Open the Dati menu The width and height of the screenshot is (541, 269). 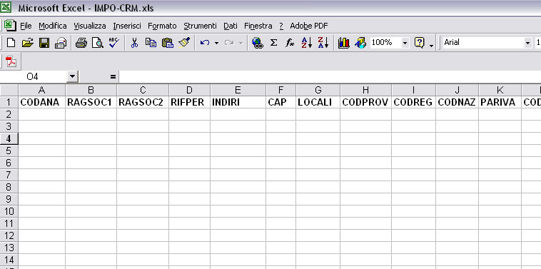pos(231,26)
